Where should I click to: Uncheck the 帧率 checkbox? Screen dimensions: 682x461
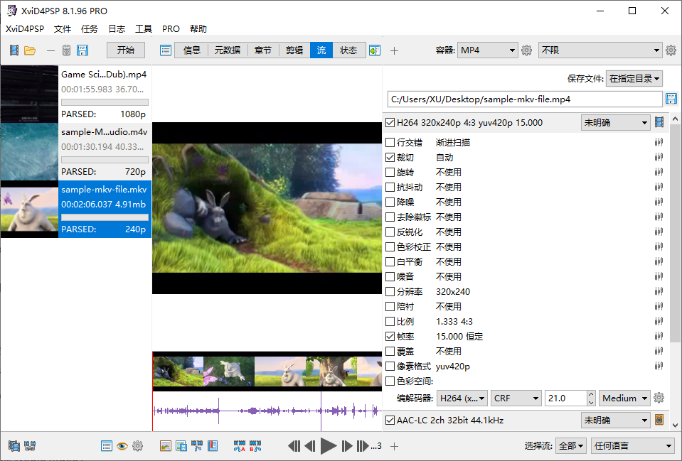[x=390, y=336]
